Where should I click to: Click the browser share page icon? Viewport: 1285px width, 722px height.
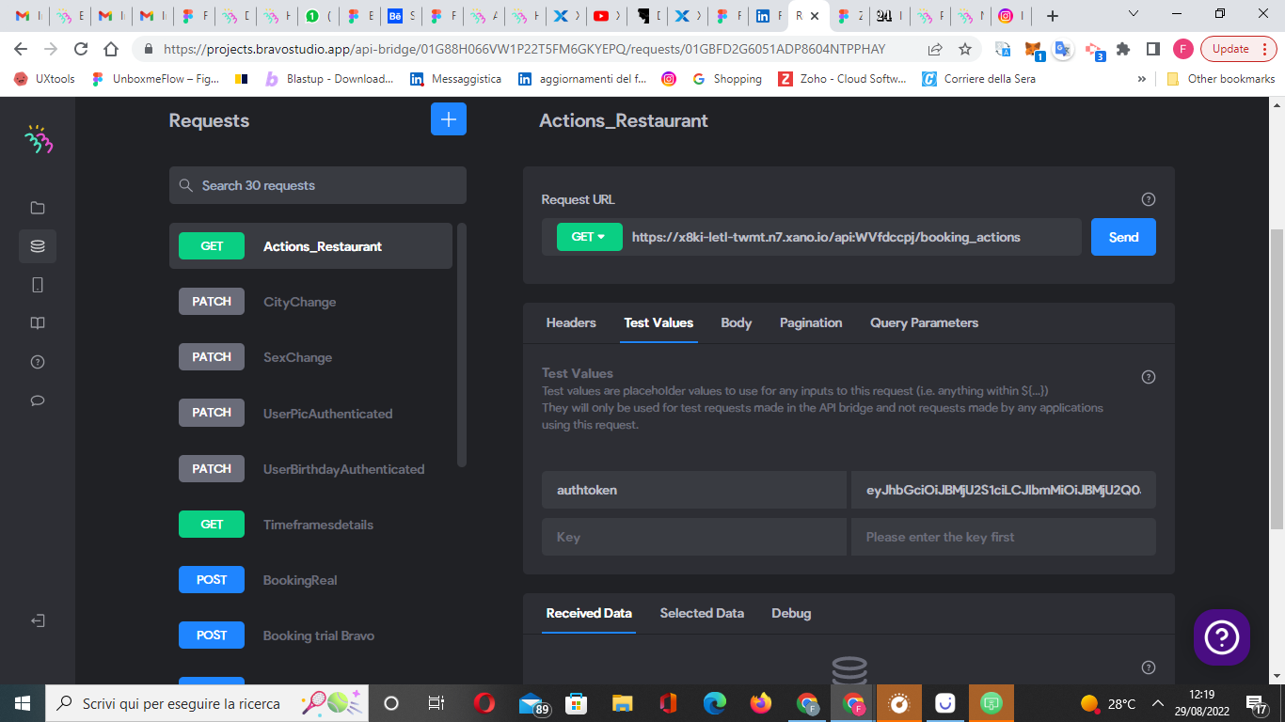pyautogui.click(x=935, y=49)
